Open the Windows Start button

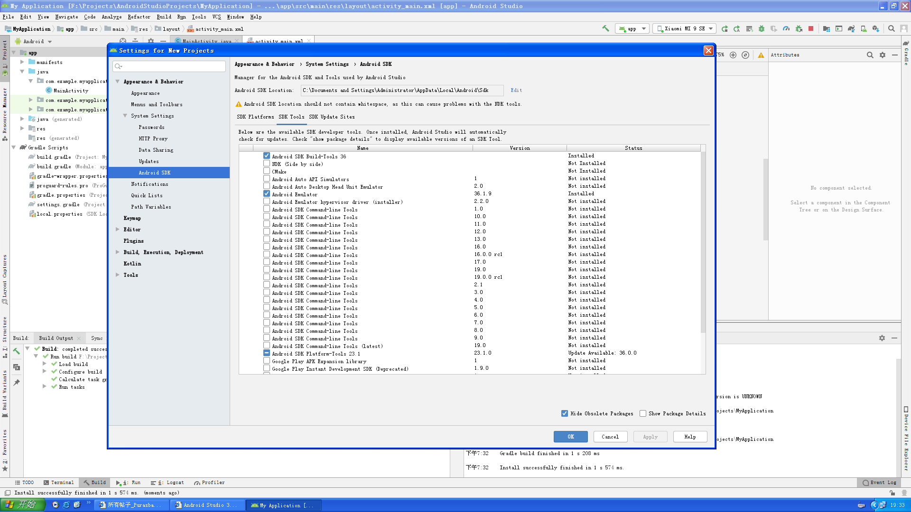23,505
